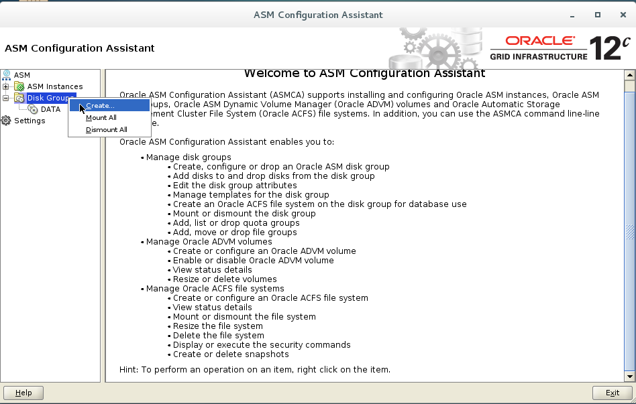Click the Exit button
Viewport: 636px width, 404px height.
point(612,393)
